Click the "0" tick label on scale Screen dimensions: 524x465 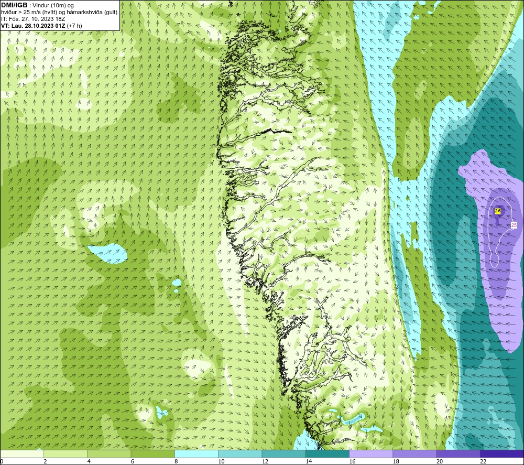[2, 462]
